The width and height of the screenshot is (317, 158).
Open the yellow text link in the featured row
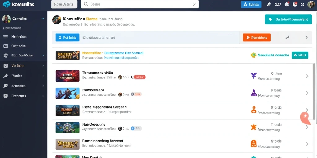click(x=91, y=53)
